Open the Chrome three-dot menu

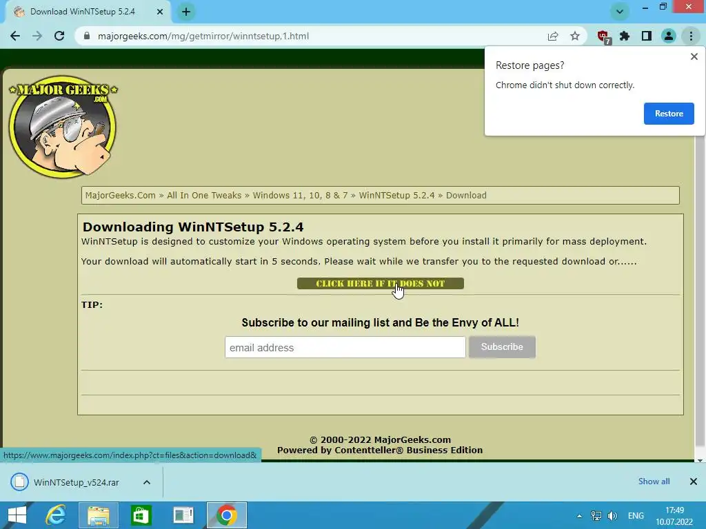click(x=691, y=36)
